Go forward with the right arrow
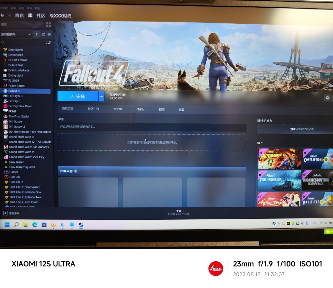This screenshot has height=288, width=333. [10, 15]
